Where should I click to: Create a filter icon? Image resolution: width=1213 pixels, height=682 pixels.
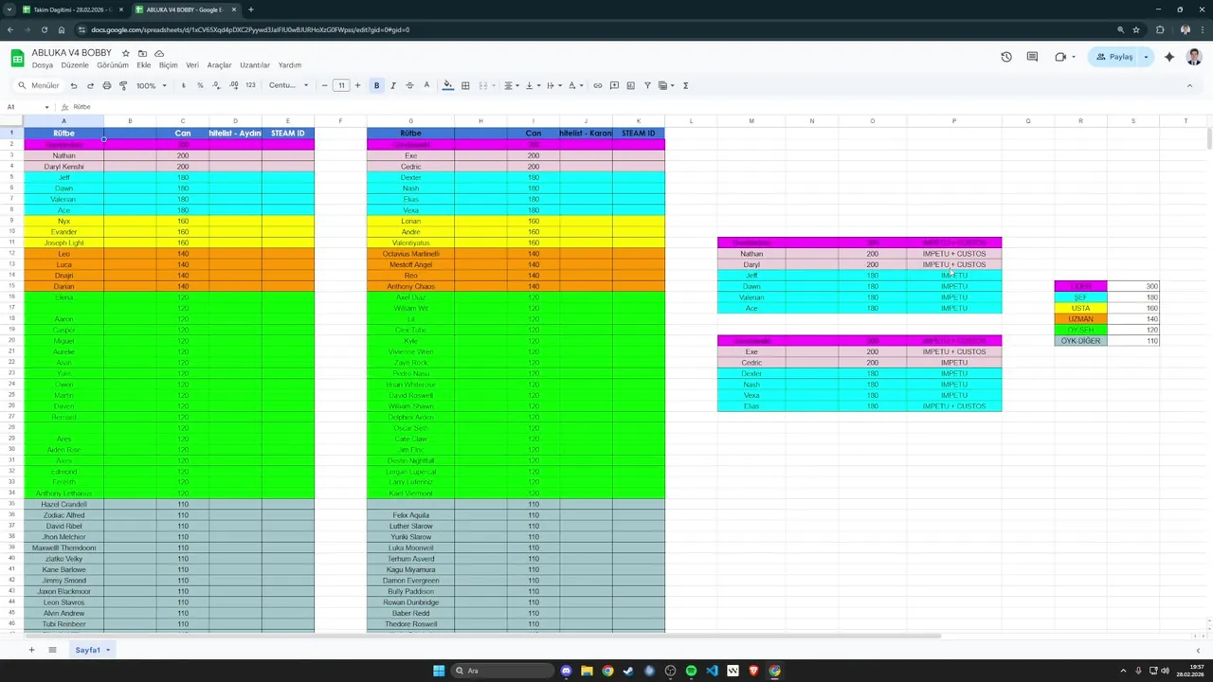click(647, 85)
